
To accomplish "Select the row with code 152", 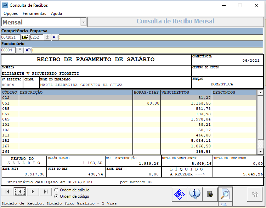I will coord(129,140).
